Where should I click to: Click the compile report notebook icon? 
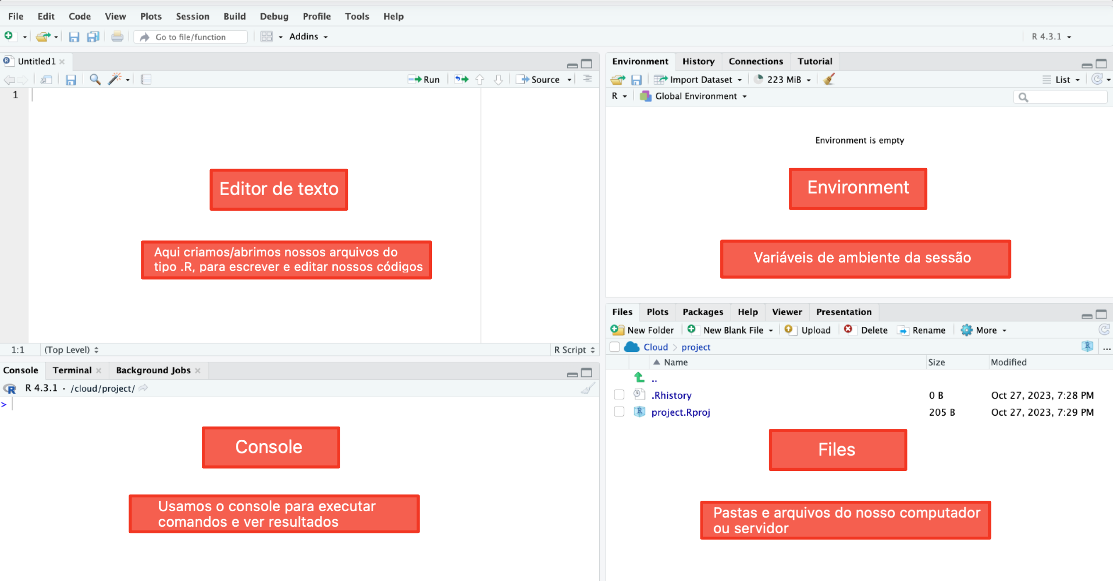coord(146,79)
